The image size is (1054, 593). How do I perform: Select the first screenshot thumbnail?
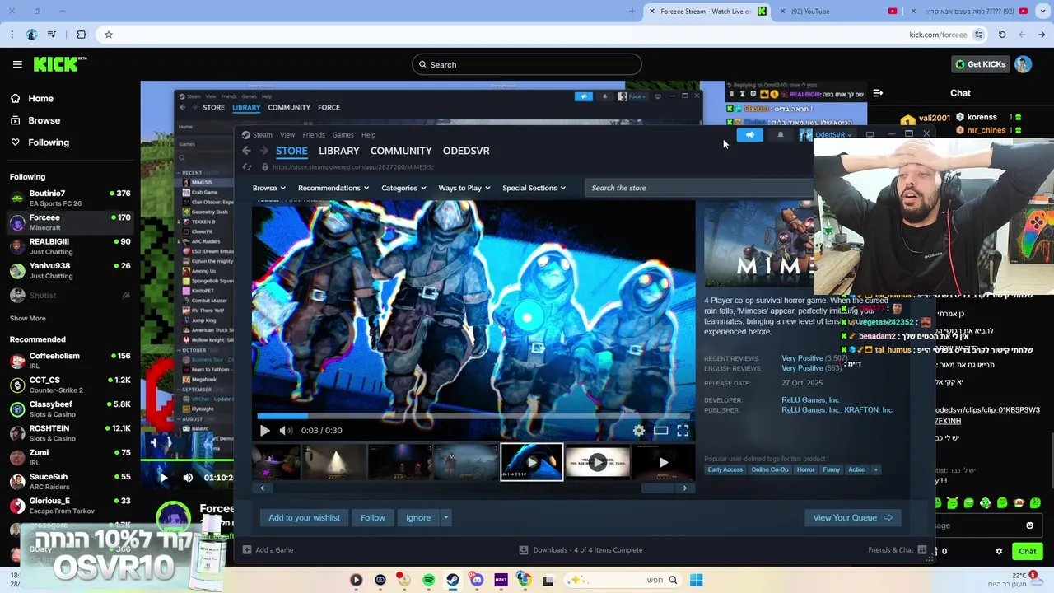(x=276, y=462)
